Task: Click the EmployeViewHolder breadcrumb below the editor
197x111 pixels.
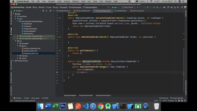Action: [x=86, y=95]
